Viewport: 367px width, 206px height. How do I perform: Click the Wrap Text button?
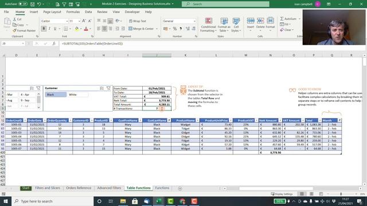click(138, 21)
